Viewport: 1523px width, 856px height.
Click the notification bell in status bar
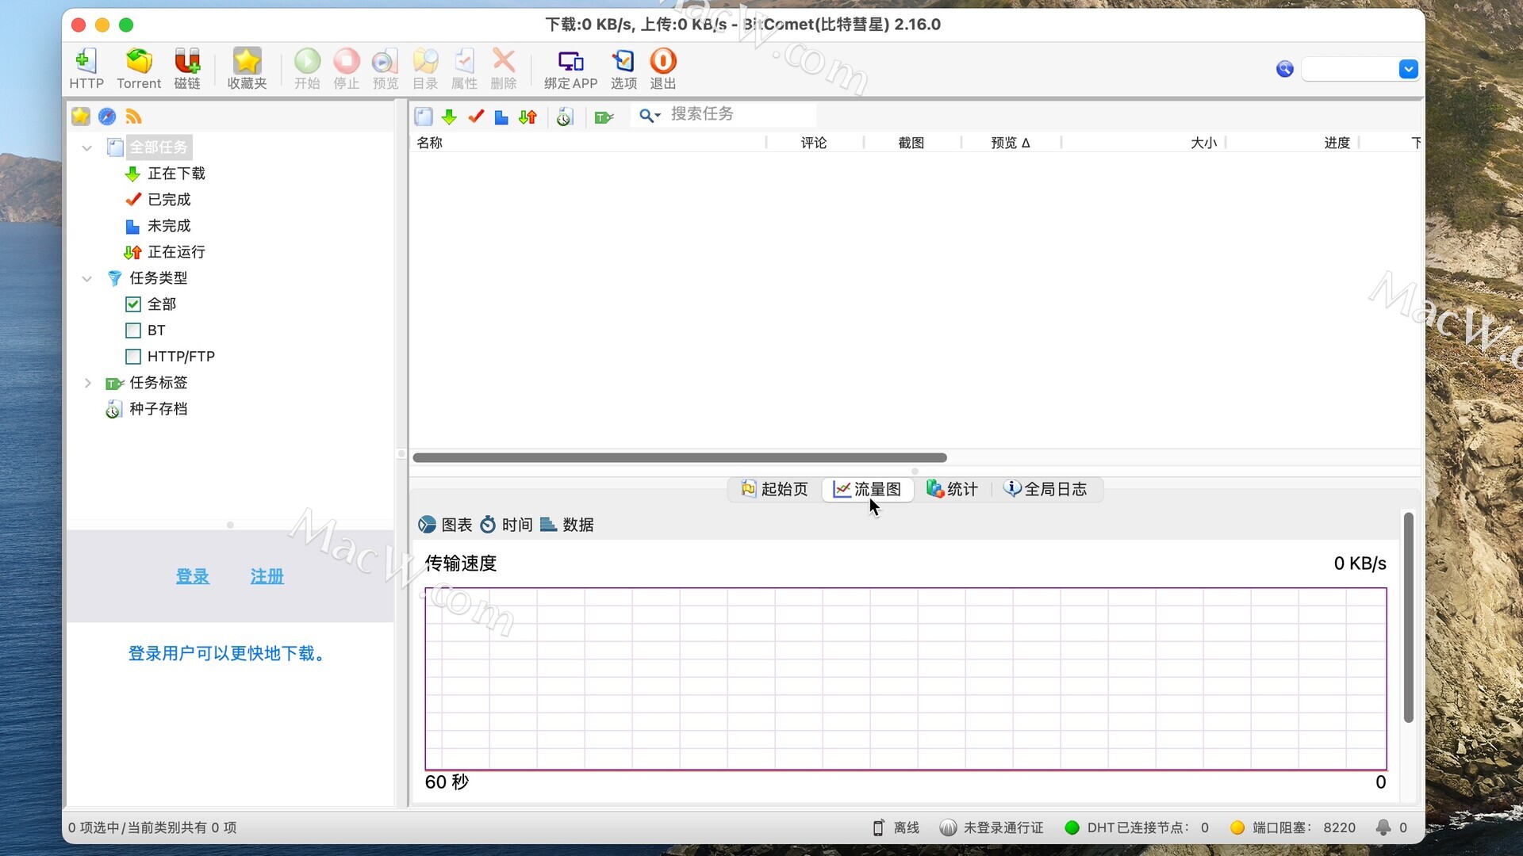pyautogui.click(x=1383, y=827)
